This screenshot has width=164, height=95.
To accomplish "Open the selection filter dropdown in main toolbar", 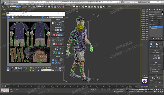I will (x=13, y=6).
